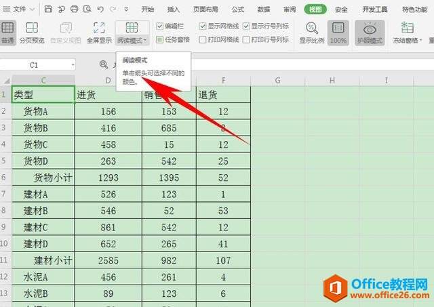Switch to 普通 normal view
Image resolution: width=434 pixels, height=307 pixels.
point(7,33)
